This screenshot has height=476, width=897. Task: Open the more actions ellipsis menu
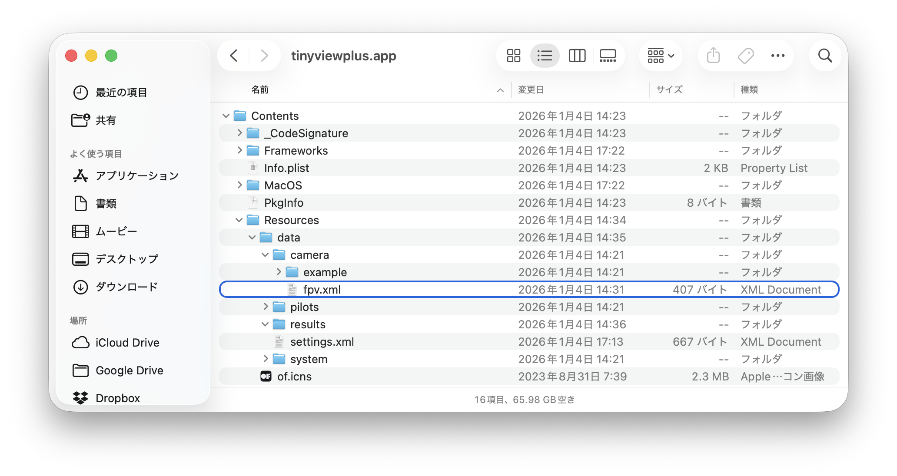point(777,56)
